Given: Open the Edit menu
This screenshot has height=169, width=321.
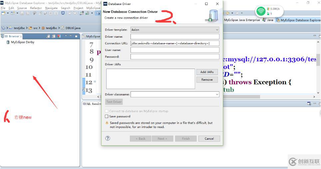Looking at the screenshot, I should [11, 8].
